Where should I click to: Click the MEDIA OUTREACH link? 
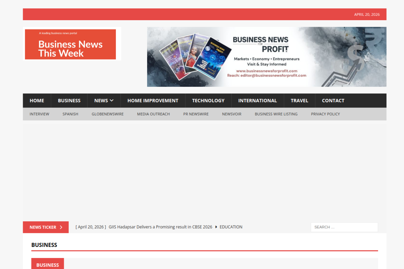point(153,114)
